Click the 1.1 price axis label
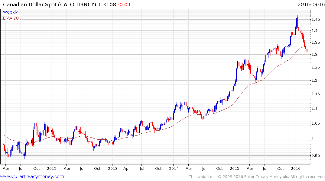 (x=314, y=108)
